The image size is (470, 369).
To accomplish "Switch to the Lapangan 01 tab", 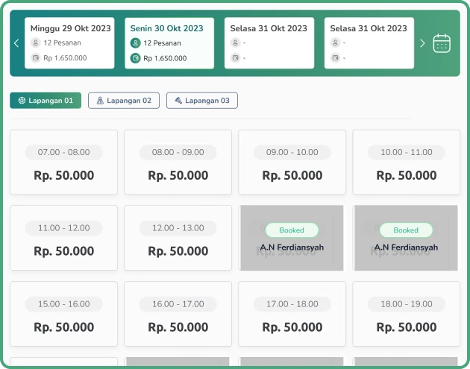I will click(46, 101).
